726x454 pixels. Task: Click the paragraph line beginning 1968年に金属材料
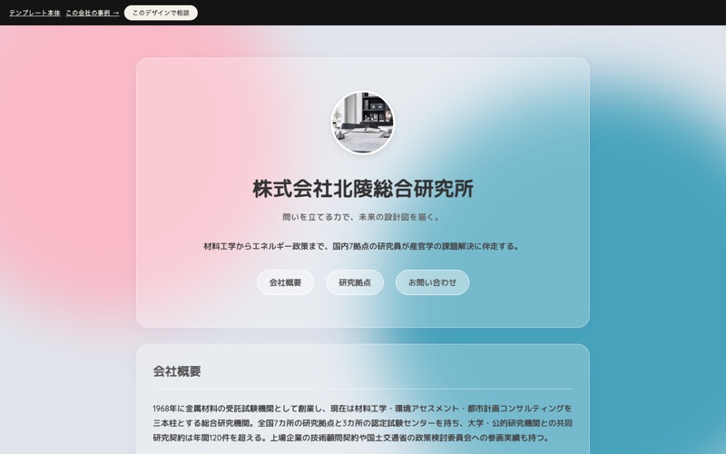click(x=362, y=408)
